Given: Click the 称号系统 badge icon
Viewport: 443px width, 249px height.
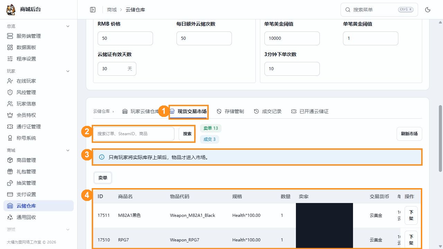Looking at the screenshot, I should tap(10, 138).
